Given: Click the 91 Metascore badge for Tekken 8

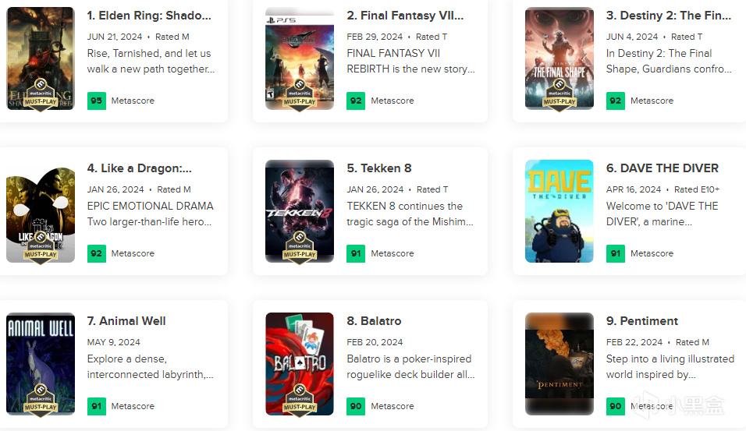Looking at the screenshot, I should pos(356,253).
